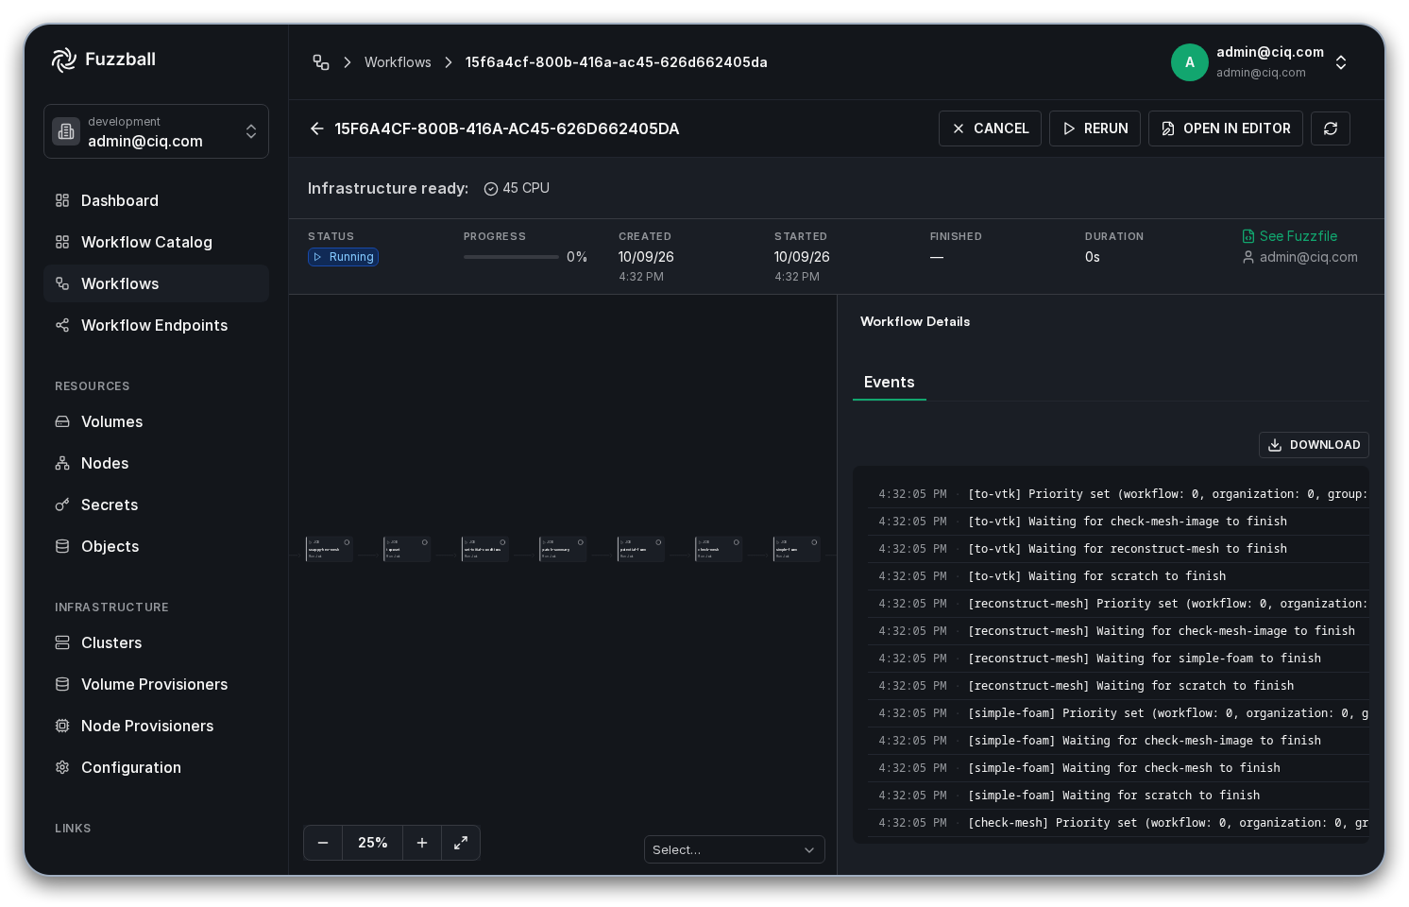Image resolution: width=1409 pixels, height=907 pixels.
Task: Open Secrets resource page
Action: pyautogui.click(x=156, y=505)
